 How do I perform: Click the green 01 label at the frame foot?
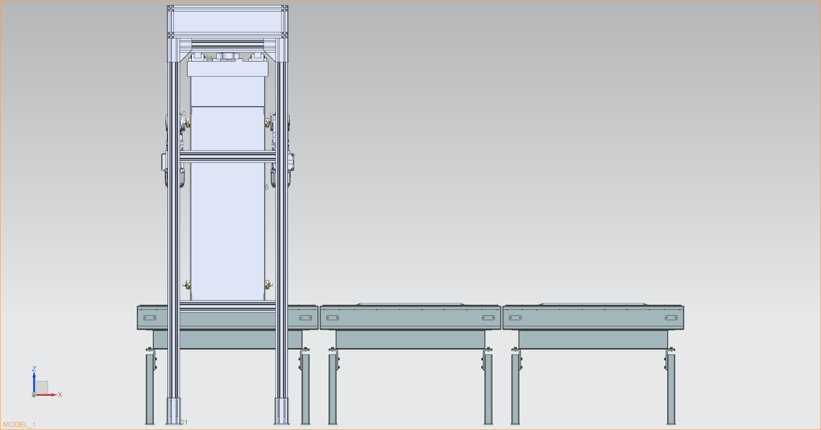click(184, 422)
